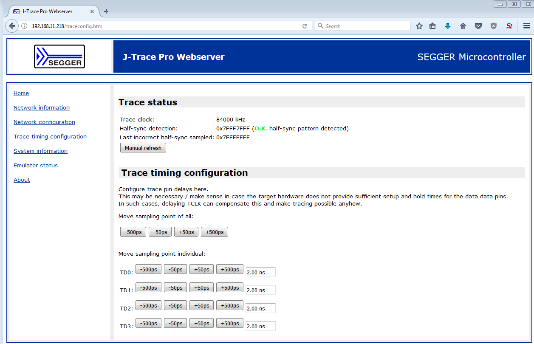This screenshot has height=344, width=534.
Task: Decrease TD2 delay by 50ps
Action: (x=175, y=305)
